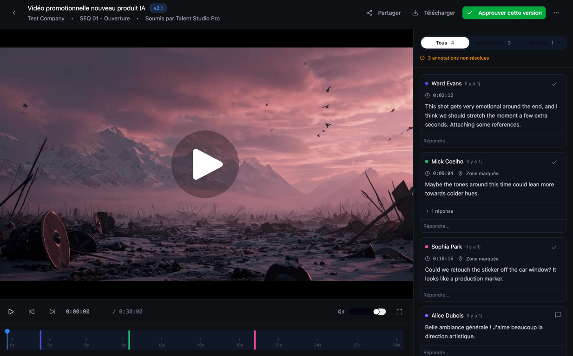This screenshot has width=573, height=356.
Task: Resolve Sophia Park's annotation checkmark
Action: (554, 247)
